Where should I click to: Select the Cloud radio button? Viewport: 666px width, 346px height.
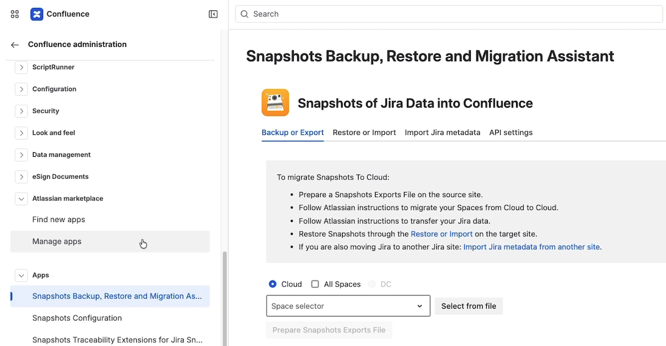273,284
